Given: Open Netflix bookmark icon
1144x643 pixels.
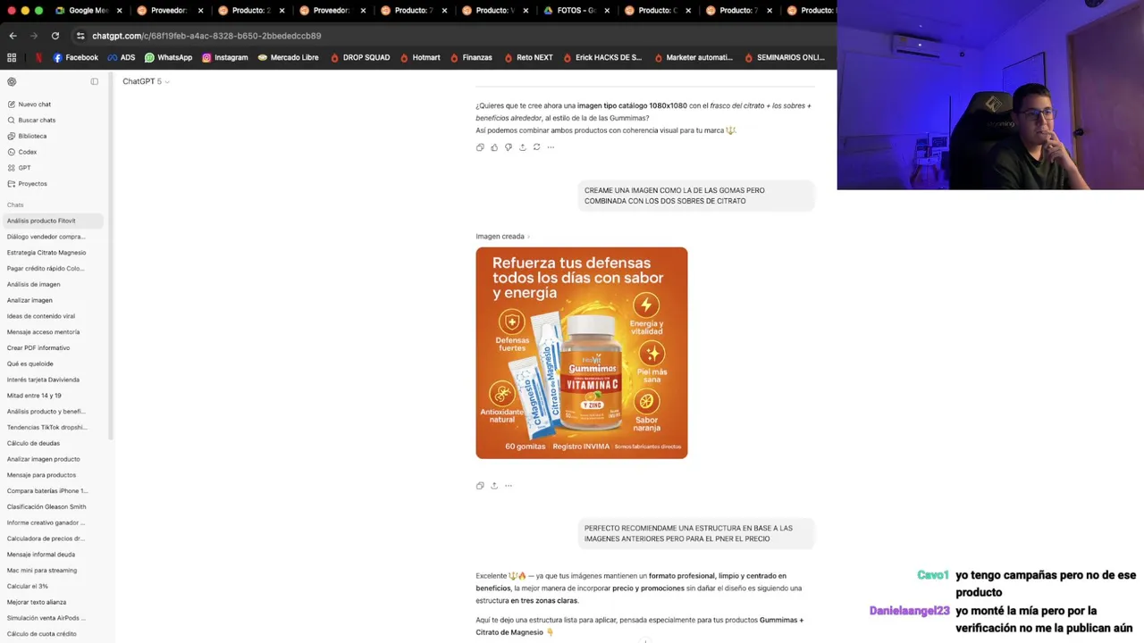Looking at the screenshot, I should click(x=38, y=57).
